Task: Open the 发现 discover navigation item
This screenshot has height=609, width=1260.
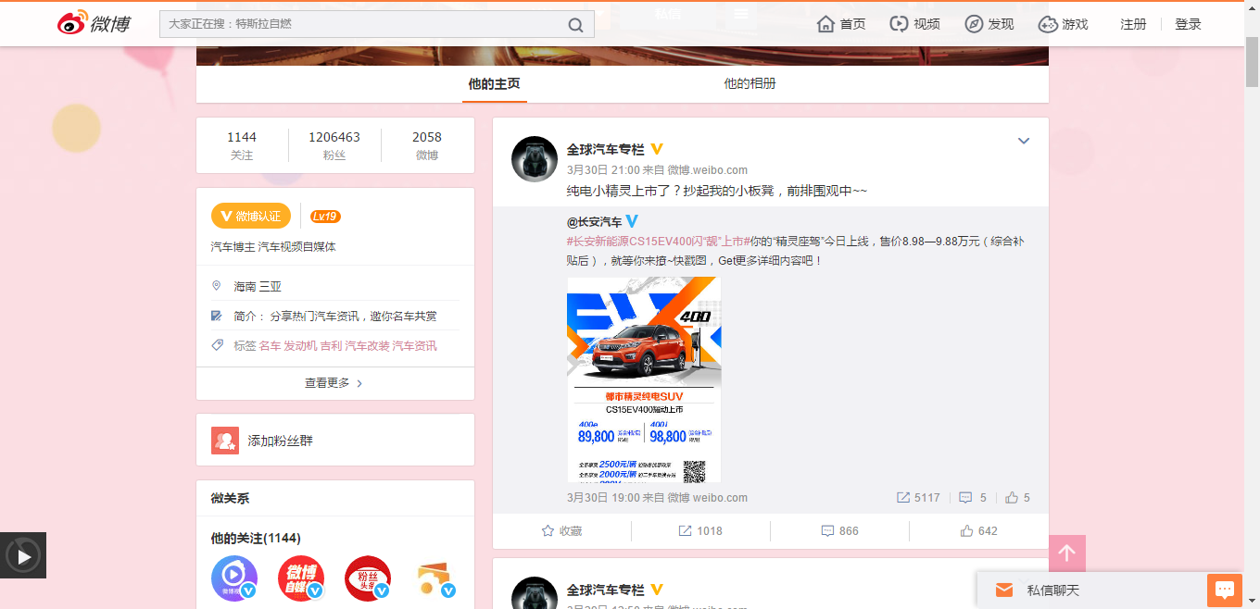Action: [x=989, y=24]
